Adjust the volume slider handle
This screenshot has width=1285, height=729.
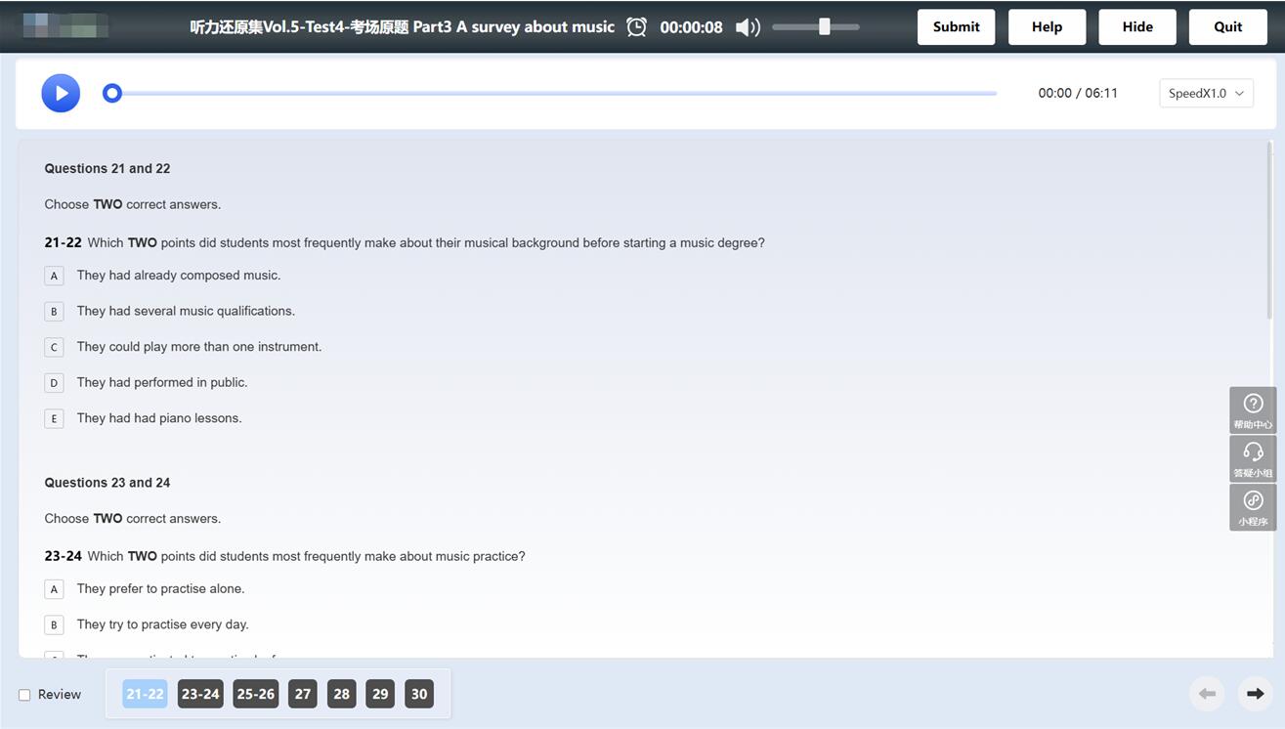tap(825, 26)
